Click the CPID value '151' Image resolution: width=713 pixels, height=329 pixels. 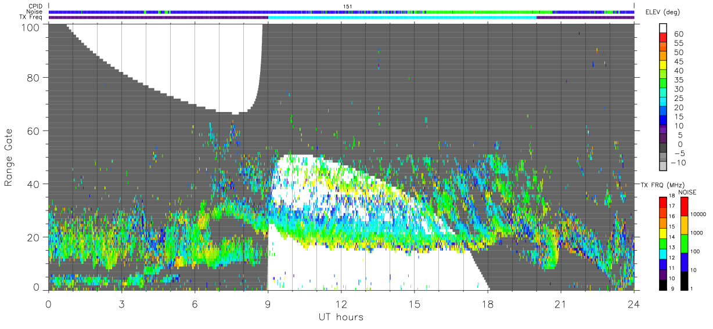(x=347, y=6)
